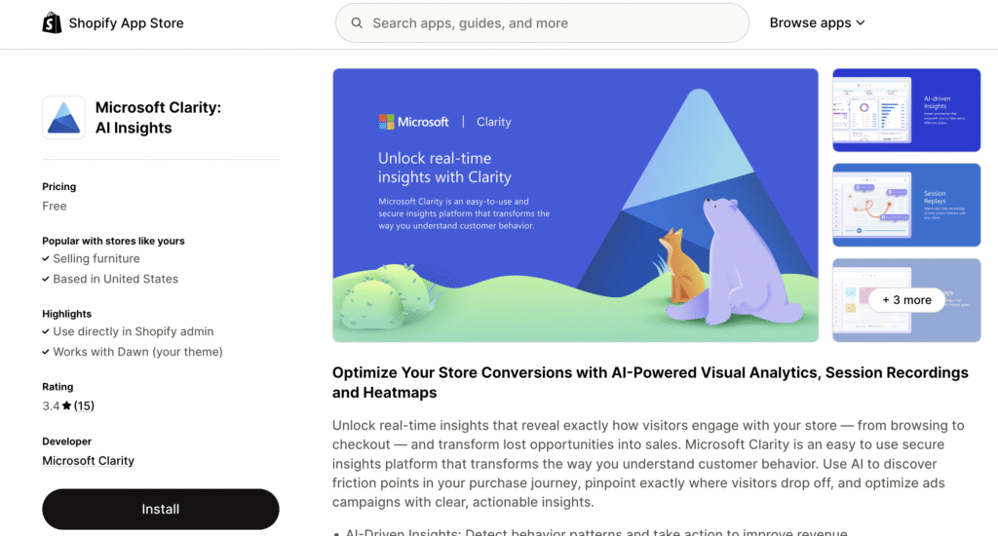The width and height of the screenshot is (998, 536).
Task: Click the checkmark beside Based in United States
Action: click(46, 279)
